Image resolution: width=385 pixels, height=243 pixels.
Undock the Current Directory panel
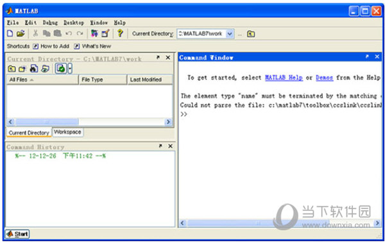point(158,58)
